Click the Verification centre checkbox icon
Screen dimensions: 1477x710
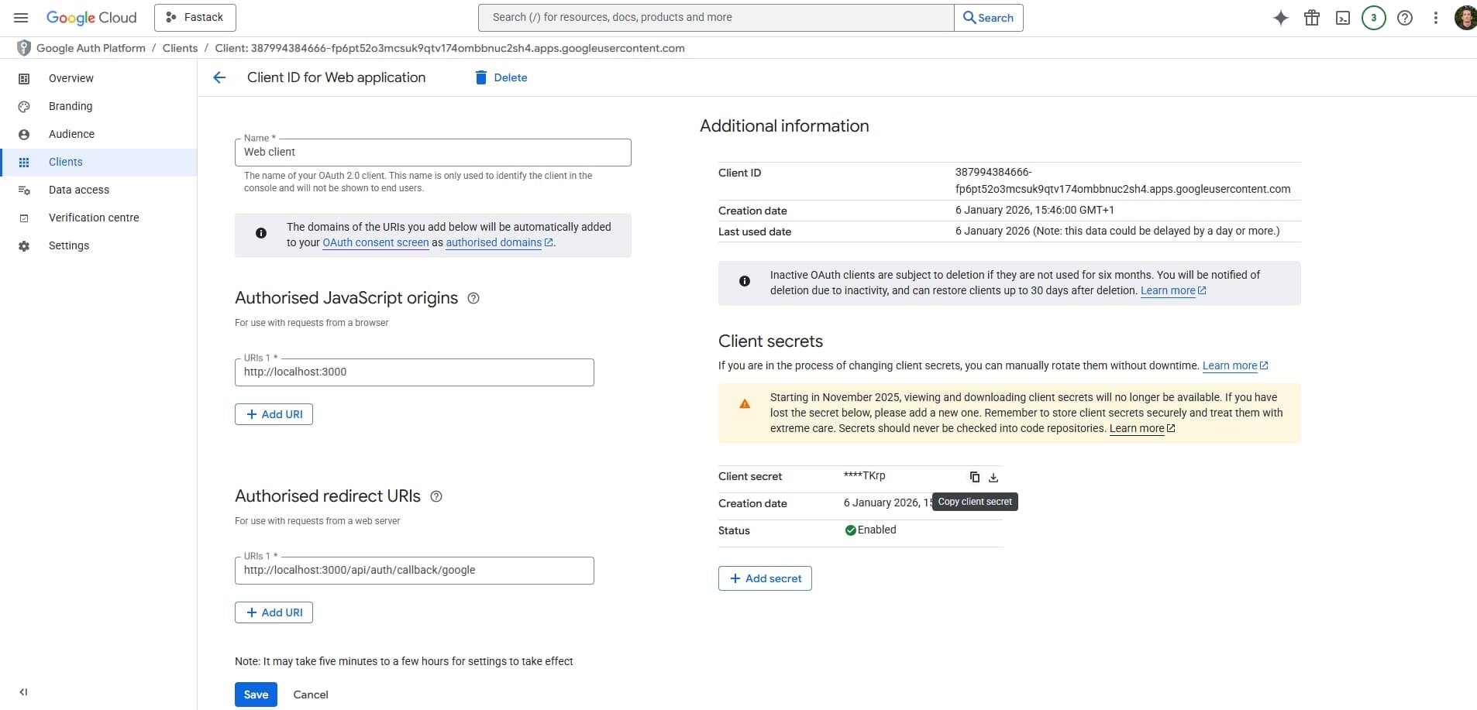click(24, 218)
